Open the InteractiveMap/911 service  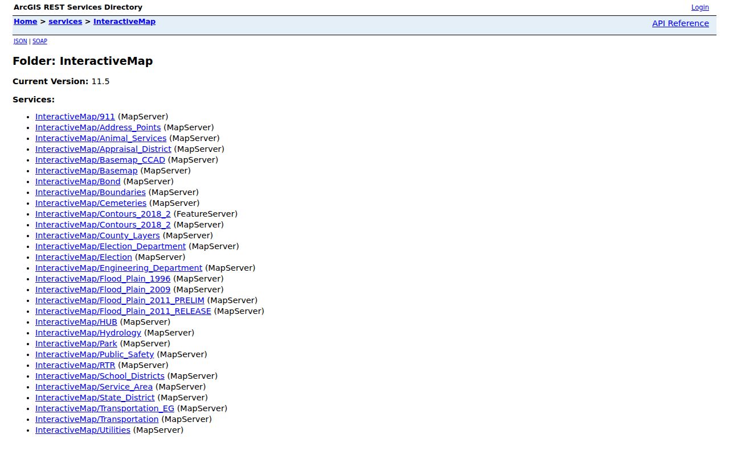75,117
